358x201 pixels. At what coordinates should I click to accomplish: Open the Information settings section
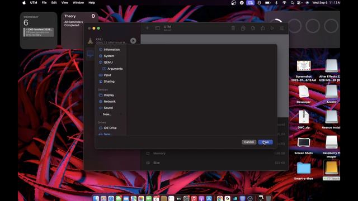[110, 50]
